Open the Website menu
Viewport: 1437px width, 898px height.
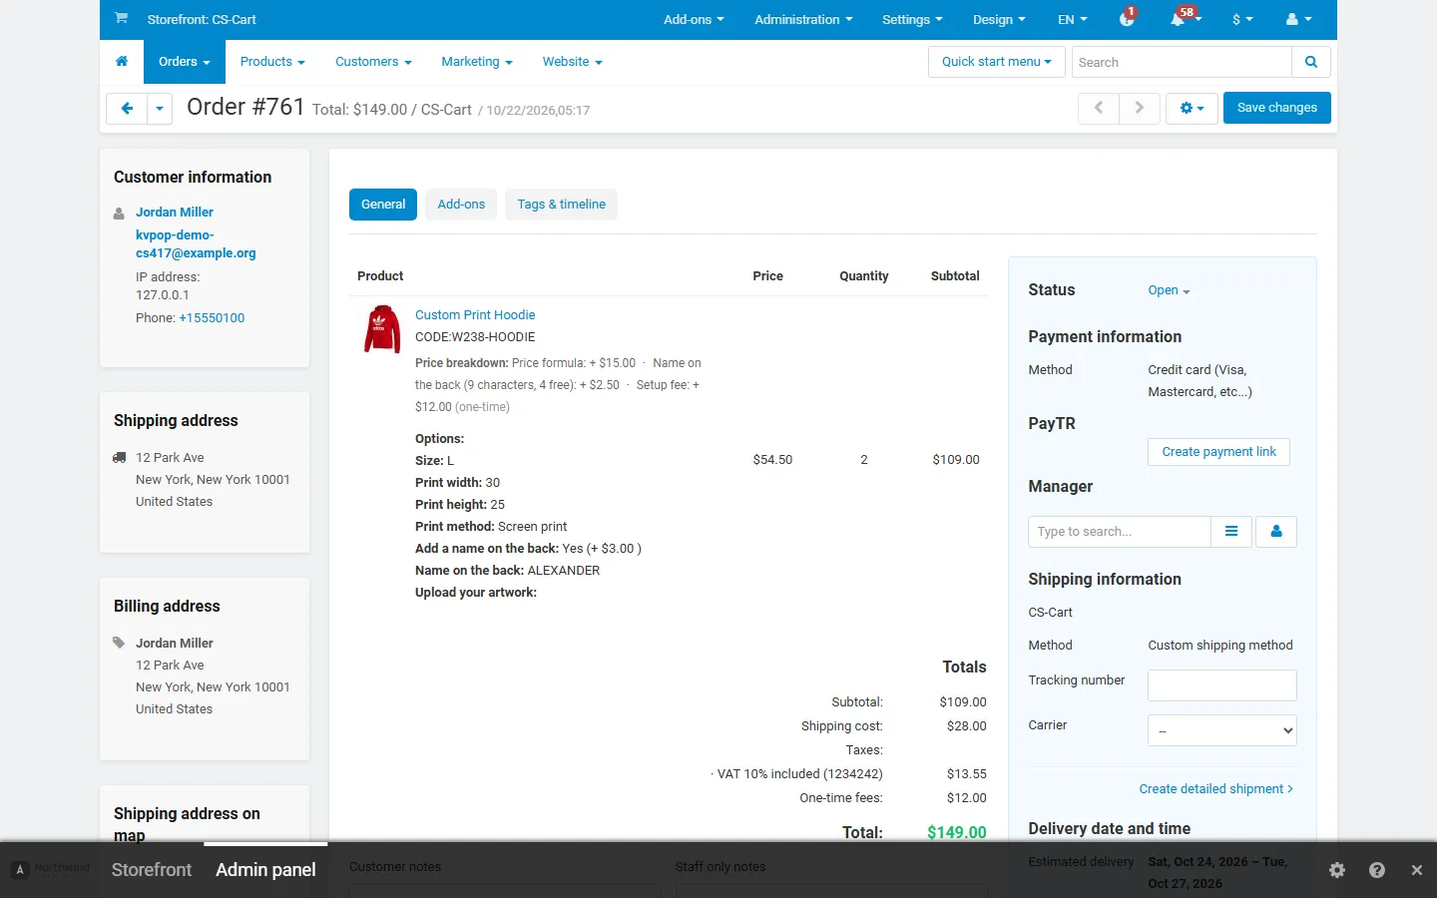point(573,62)
